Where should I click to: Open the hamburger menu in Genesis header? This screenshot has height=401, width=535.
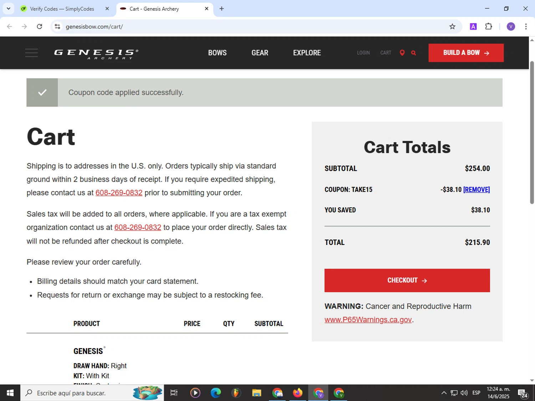coord(31,53)
